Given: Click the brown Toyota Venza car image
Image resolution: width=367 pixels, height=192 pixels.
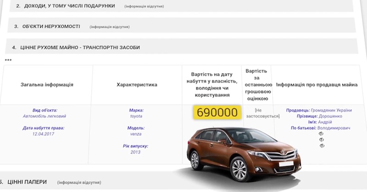Looking at the screenshot, I should 244,154.
